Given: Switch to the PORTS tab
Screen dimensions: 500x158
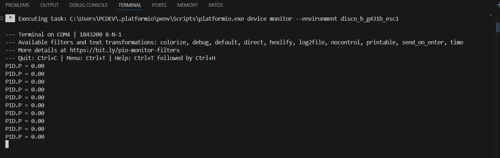Looking at the screenshot, I should [159, 5].
